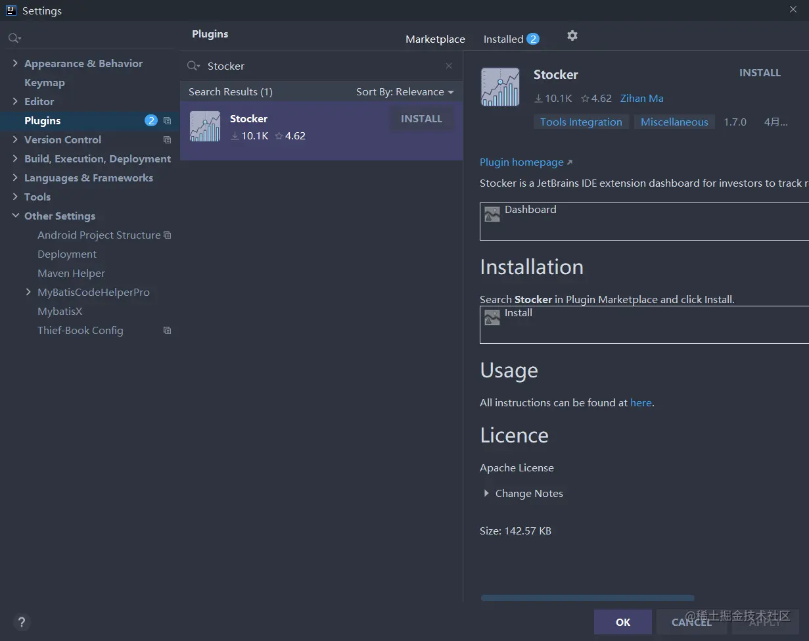Open Android Project Structure settings
The image size is (809, 641).
[99, 235]
